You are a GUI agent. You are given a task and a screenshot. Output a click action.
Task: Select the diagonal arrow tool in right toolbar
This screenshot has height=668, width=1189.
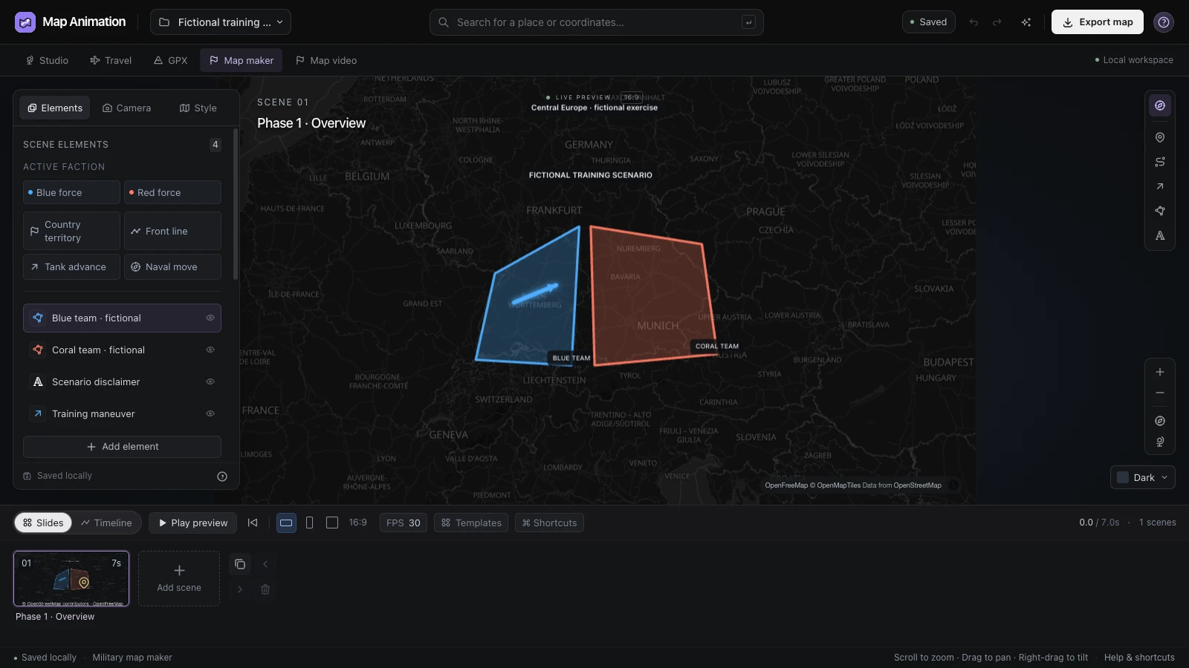pos(1160,186)
